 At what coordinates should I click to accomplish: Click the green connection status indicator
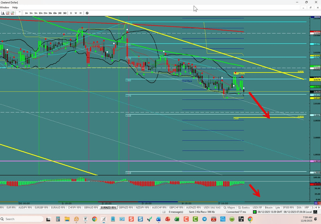[254, 212]
